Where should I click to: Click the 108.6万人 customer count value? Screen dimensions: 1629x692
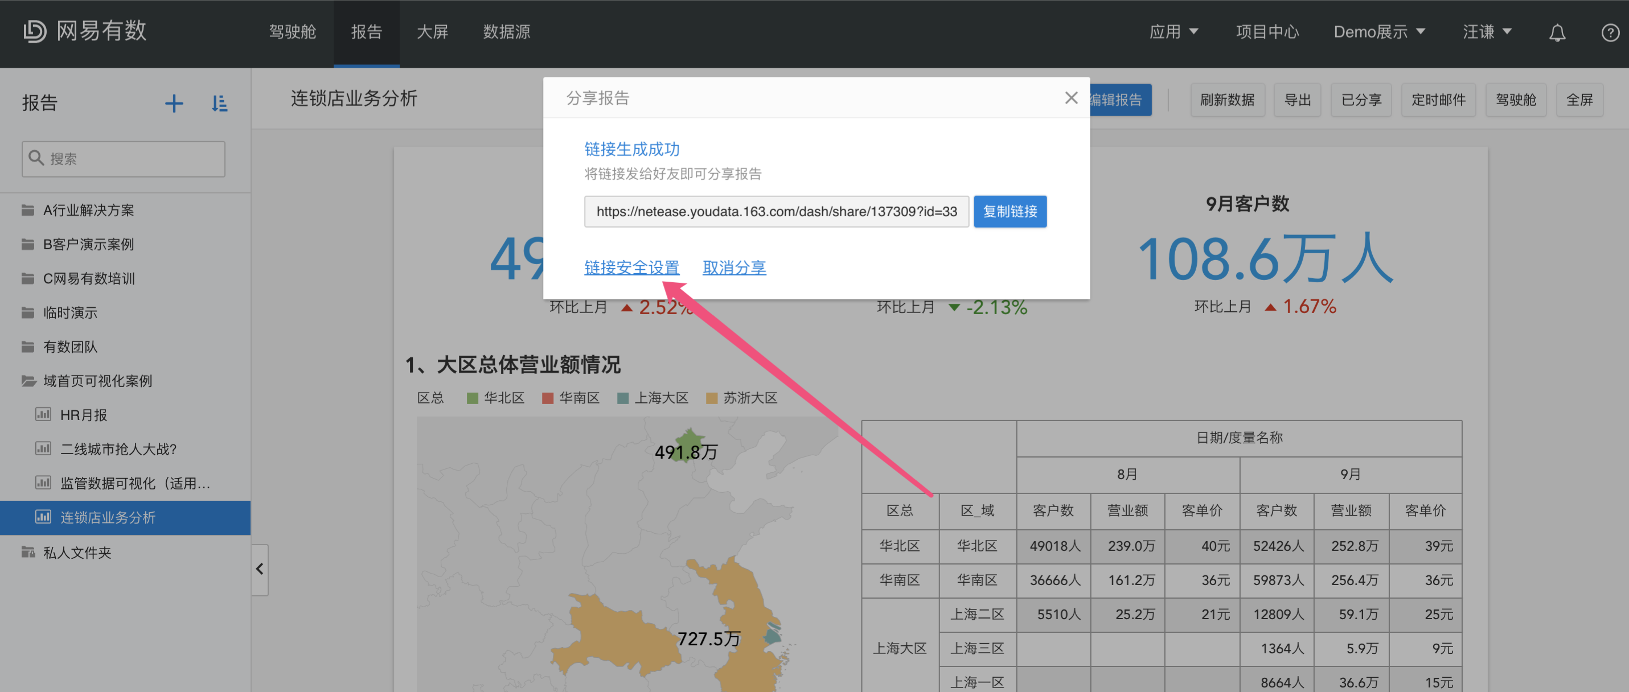click(x=1265, y=258)
